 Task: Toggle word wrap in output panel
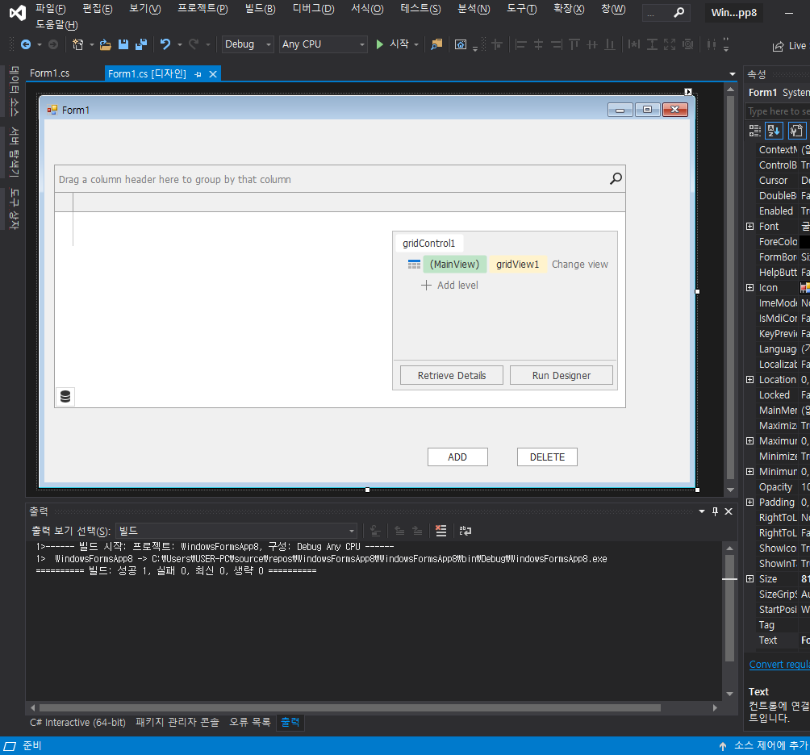466,531
